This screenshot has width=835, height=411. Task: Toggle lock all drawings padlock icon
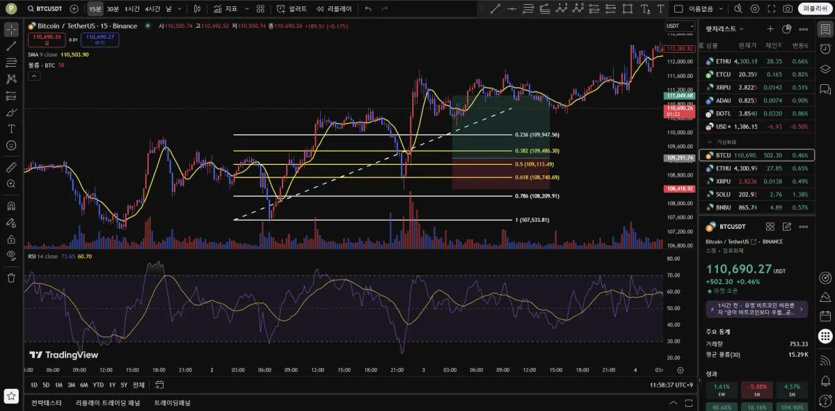[x=11, y=239]
